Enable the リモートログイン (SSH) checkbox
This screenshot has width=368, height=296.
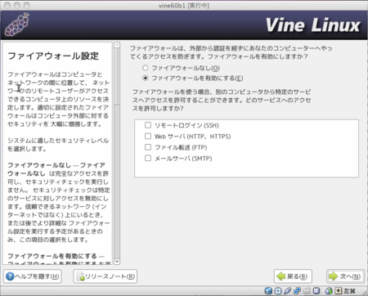click(148, 125)
